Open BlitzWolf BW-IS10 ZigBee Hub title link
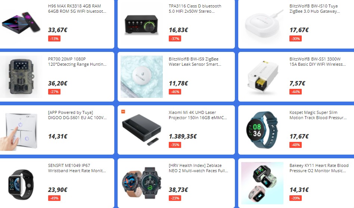This screenshot has width=354, height=208. [314, 9]
